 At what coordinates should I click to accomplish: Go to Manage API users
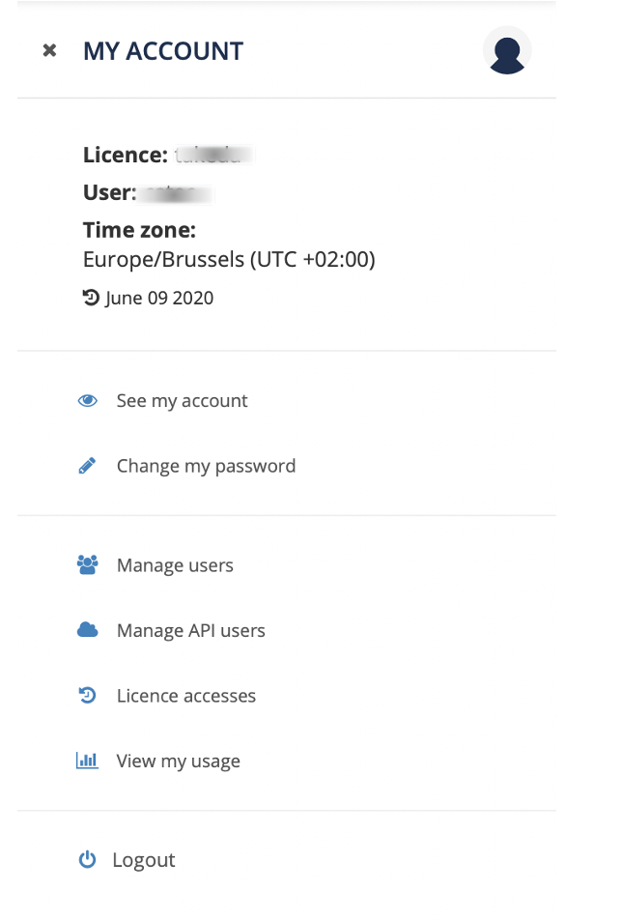(190, 630)
